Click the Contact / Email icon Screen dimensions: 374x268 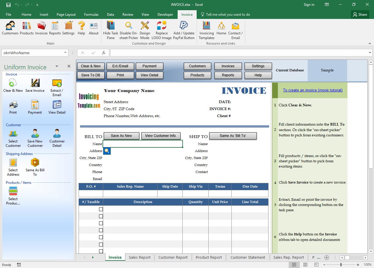236,30
